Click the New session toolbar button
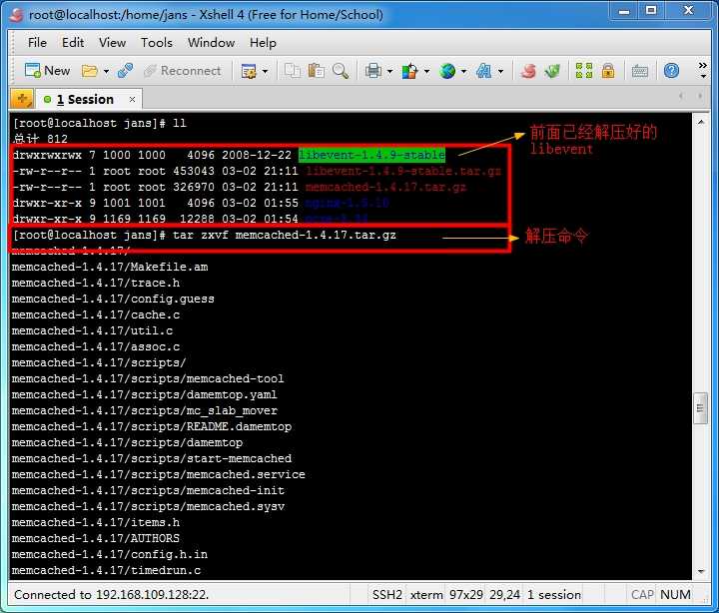This screenshot has width=719, height=613. pyautogui.click(x=47, y=71)
